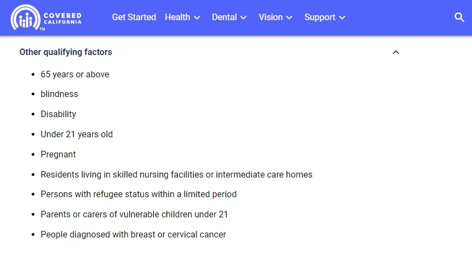This screenshot has height=256, width=472.
Task: Click the 'Under 21 years old' item
Action: pyautogui.click(x=77, y=135)
